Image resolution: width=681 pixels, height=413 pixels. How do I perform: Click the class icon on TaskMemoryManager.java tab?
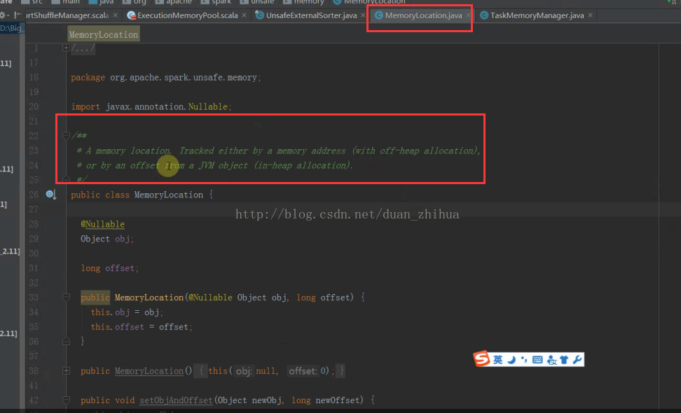[x=484, y=15]
